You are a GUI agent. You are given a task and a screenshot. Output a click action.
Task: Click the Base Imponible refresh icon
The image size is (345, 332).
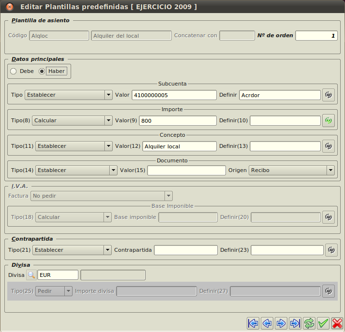click(x=328, y=217)
